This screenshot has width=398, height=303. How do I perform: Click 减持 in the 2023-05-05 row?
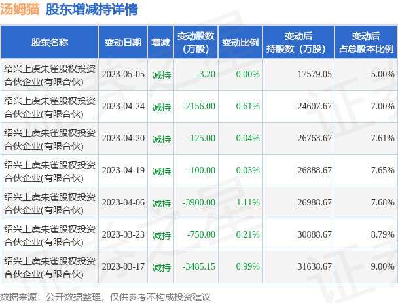[x=162, y=75]
